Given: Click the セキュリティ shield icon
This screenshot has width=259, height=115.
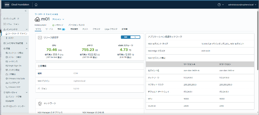Looking at the screenshot, I should 4,93.
